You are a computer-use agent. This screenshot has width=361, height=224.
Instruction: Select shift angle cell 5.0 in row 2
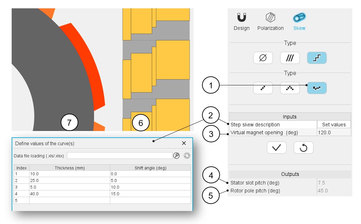point(150,180)
